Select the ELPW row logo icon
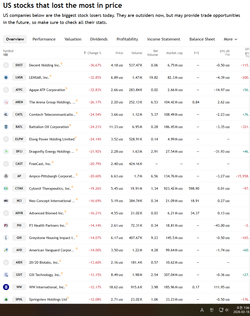The width and height of the screenshot is (250, 316). point(6,139)
